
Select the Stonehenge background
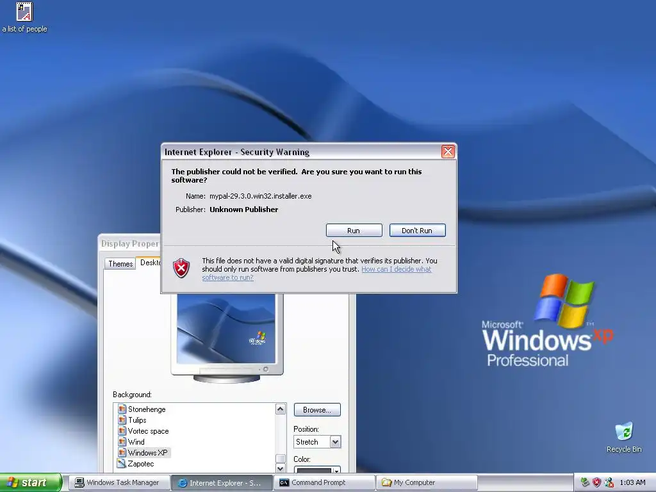click(147, 409)
